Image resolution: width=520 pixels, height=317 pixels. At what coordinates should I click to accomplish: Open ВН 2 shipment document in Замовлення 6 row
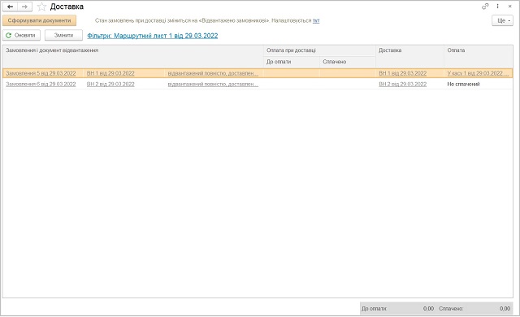tap(110, 85)
